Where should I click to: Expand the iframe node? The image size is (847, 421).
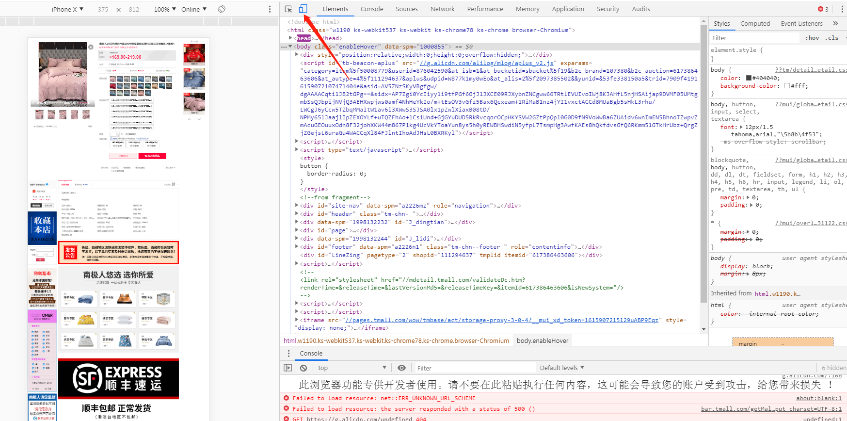297,320
